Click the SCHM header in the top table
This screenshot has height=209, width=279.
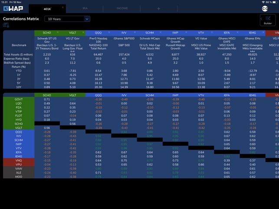tap(150, 33)
